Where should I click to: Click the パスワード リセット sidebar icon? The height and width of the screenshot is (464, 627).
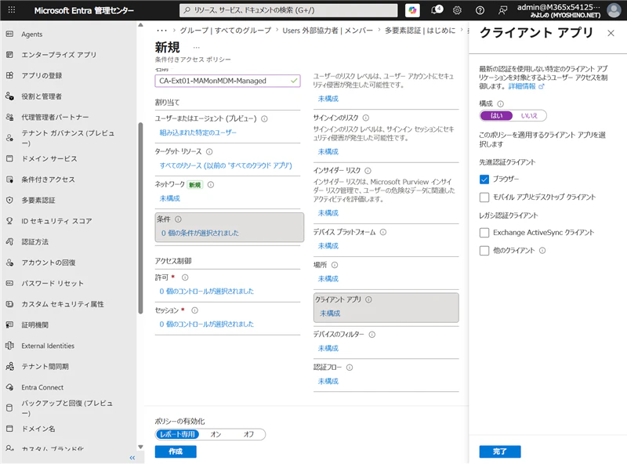10,283
